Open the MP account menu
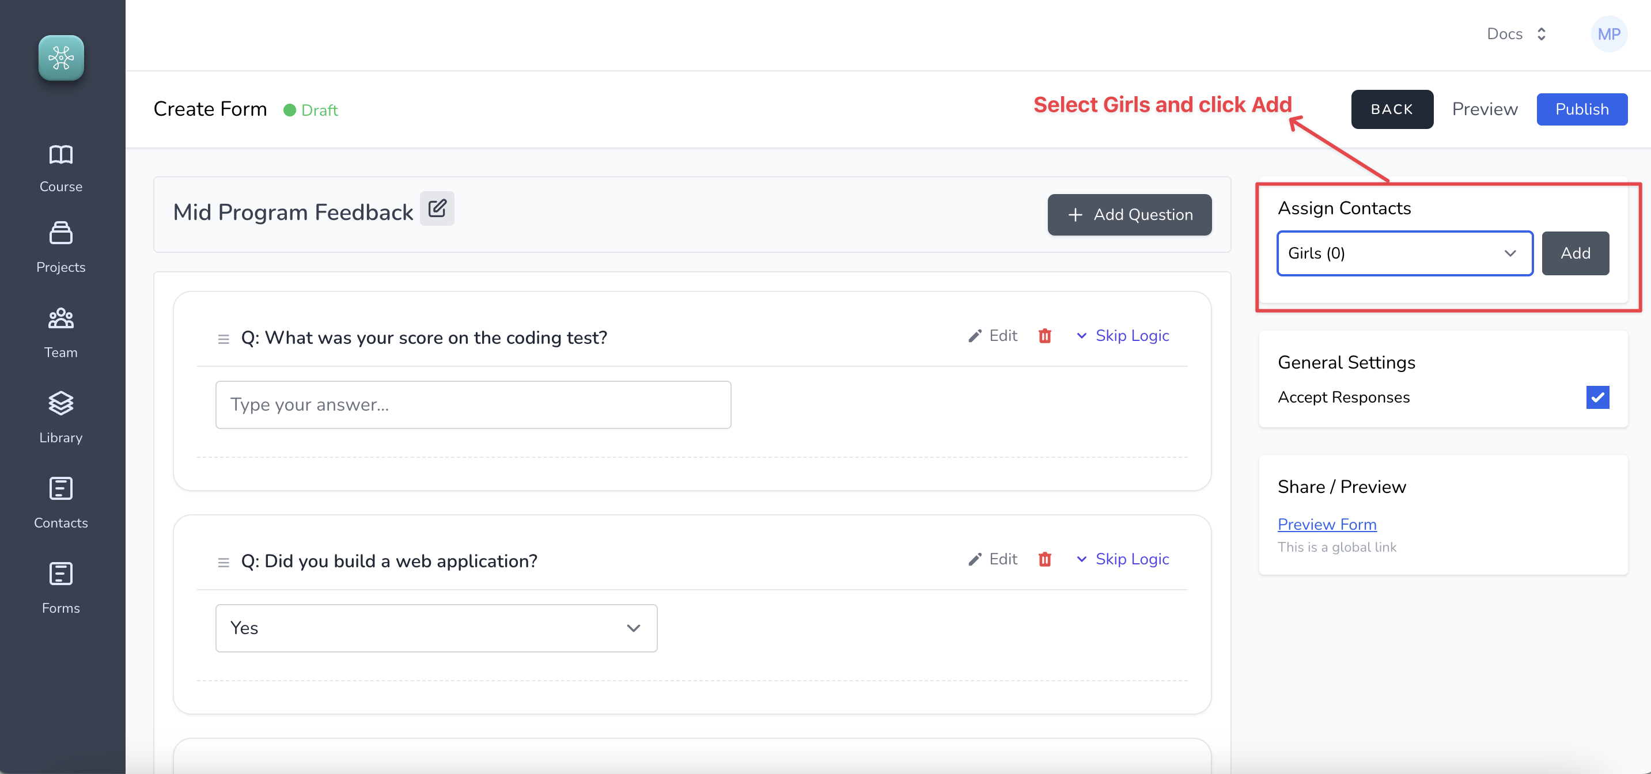The width and height of the screenshot is (1651, 774). (1609, 34)
